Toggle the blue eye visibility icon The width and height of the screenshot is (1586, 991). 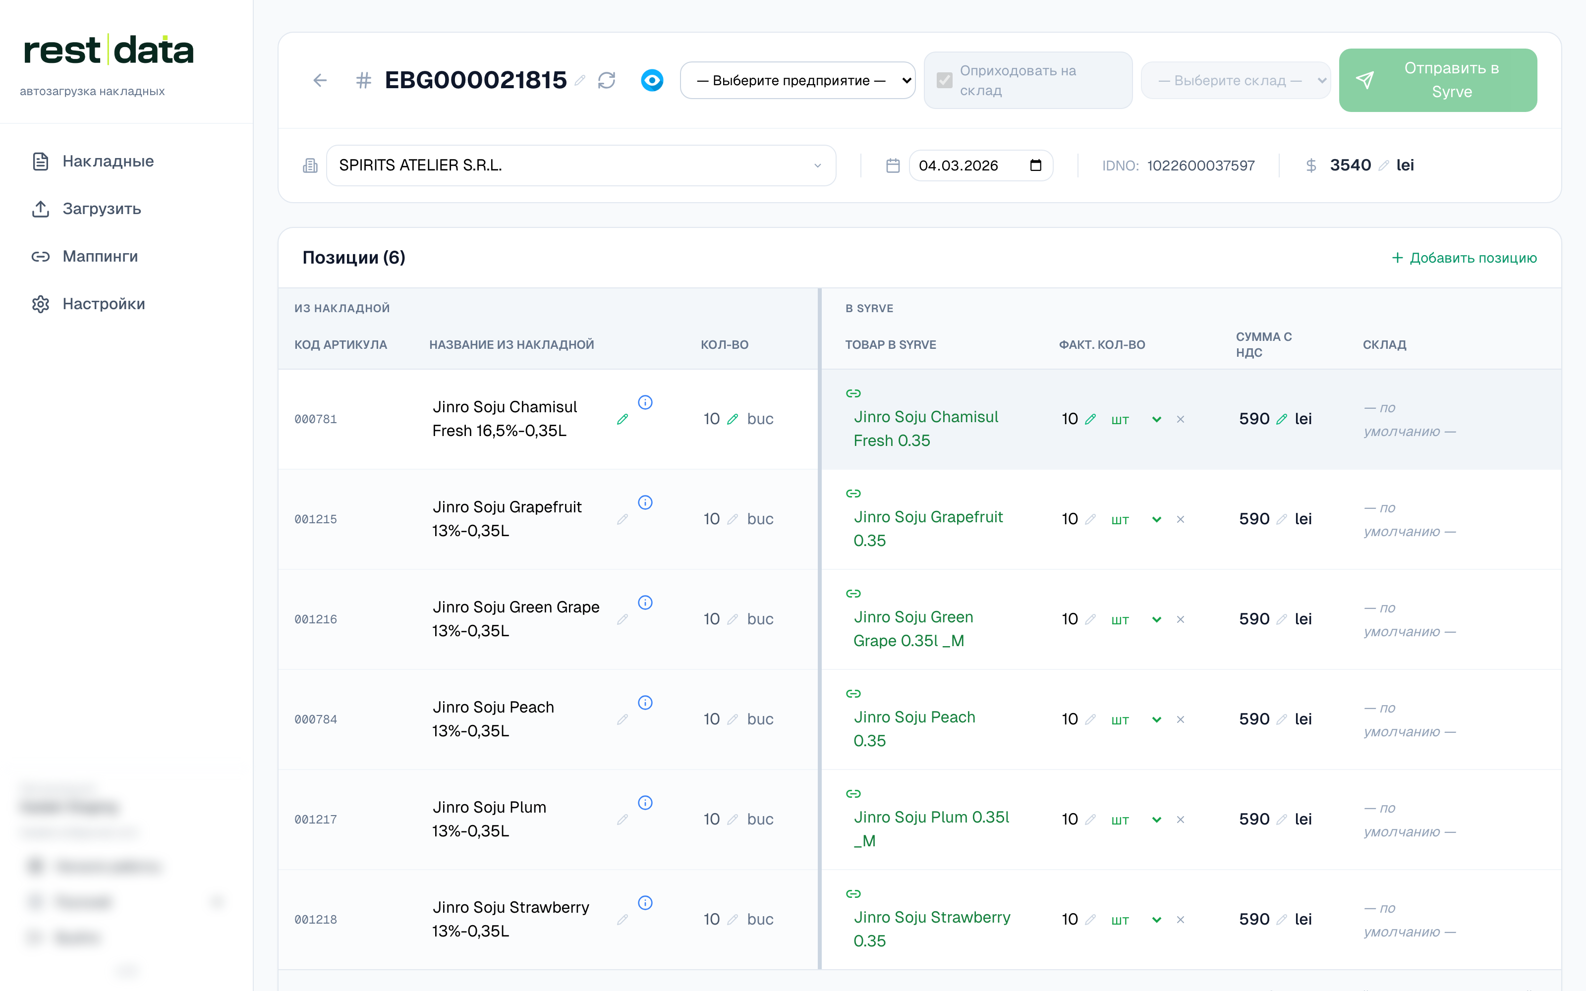(x=652, y=81)
